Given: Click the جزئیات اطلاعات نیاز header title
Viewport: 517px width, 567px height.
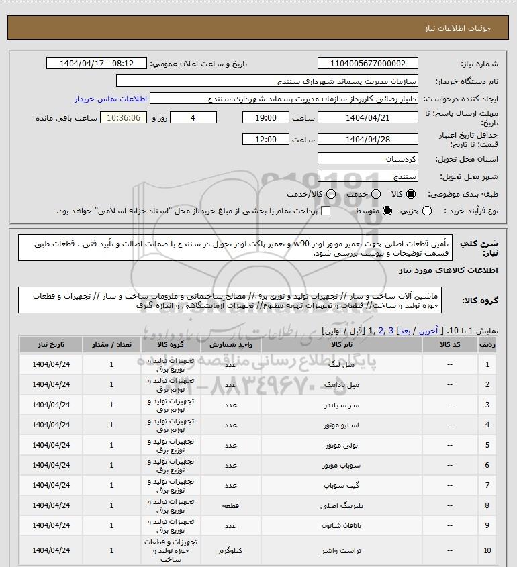Looking at the screenshot, I should pyautogui.click(x=458, y=28).
